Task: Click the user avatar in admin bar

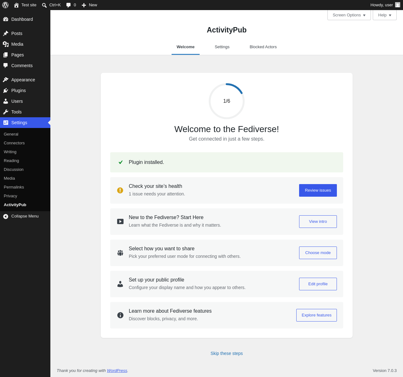Action: coord(398,5)
